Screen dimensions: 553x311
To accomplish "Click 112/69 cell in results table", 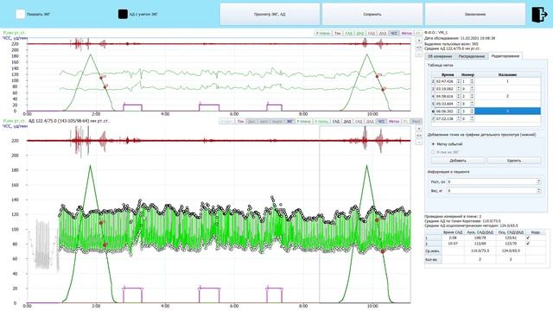I will click(480, 244).
